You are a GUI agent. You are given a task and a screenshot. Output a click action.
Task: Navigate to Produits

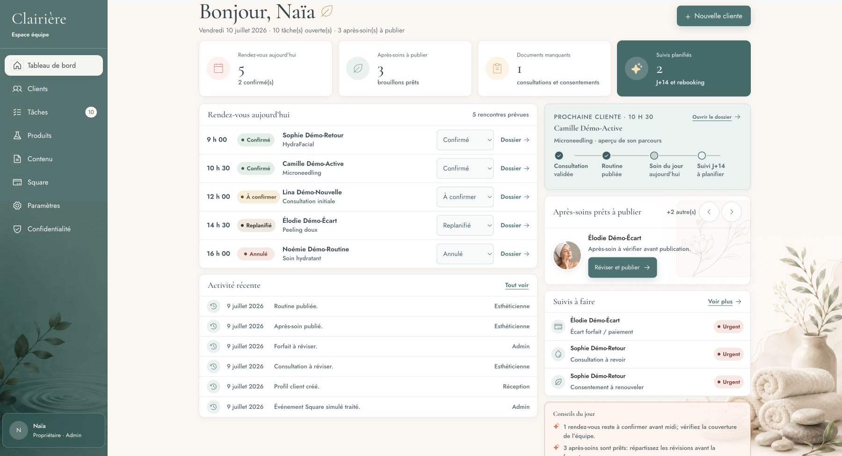(54, 135)
